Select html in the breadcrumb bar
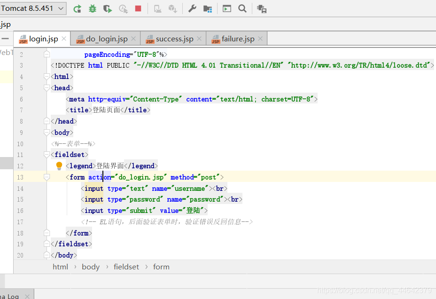This screenshot has width=436, height=299. click(60, 267)
